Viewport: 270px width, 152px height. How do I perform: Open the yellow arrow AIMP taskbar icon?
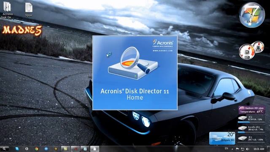click(x=56, y=149)
